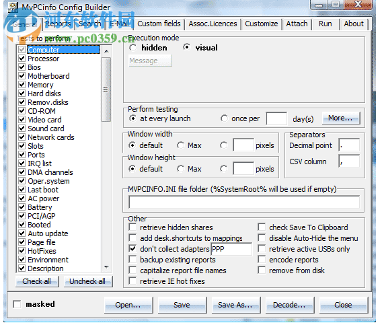Screen dimensions: 384x327
Task: Click the Save button
Action: [182, 305]
